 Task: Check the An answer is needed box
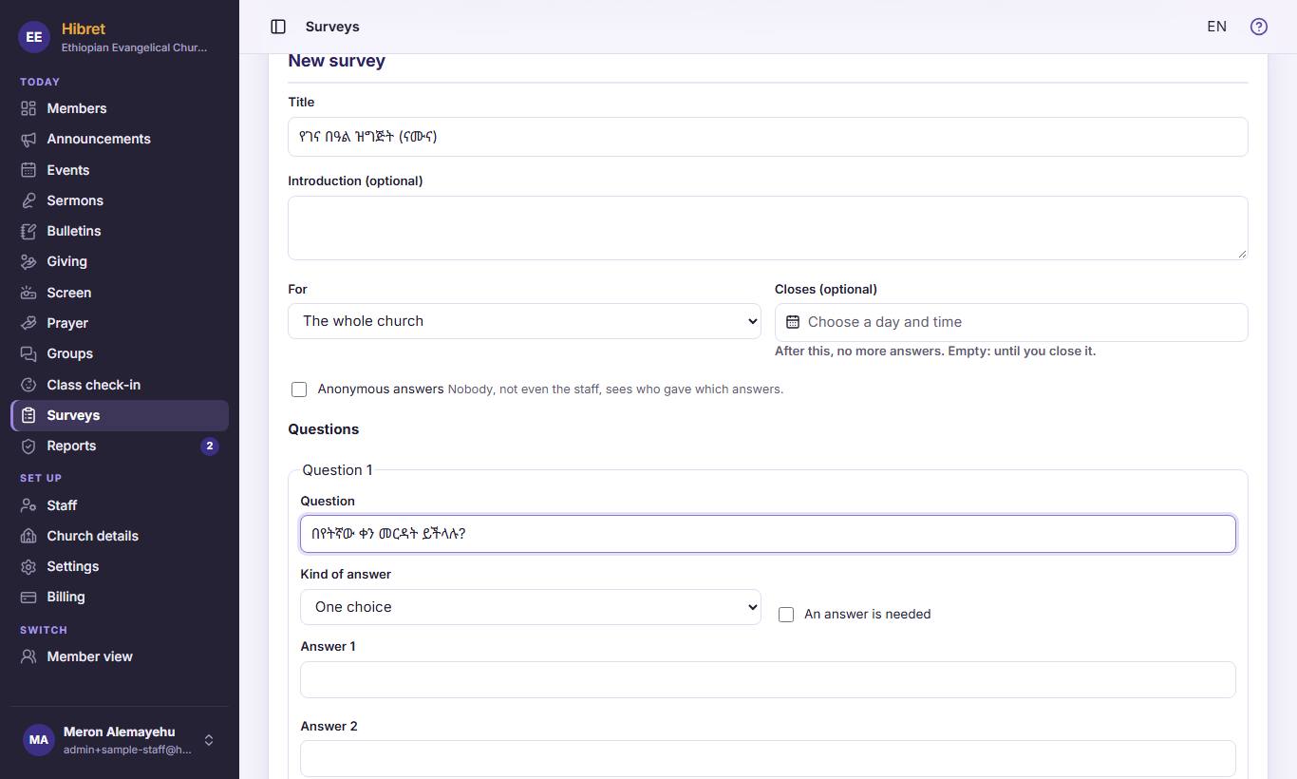(786, 615)
